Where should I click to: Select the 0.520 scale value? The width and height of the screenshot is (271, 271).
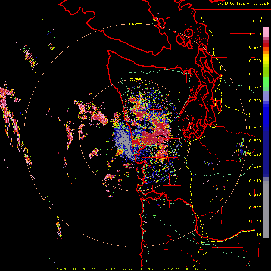pyautogui.click(x=255, y=154)
